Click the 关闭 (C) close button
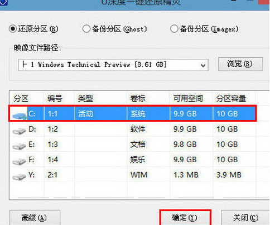Image resolution: width=270 pixels, height=225 pixels. pyautogui.click(x=245, y=218)
